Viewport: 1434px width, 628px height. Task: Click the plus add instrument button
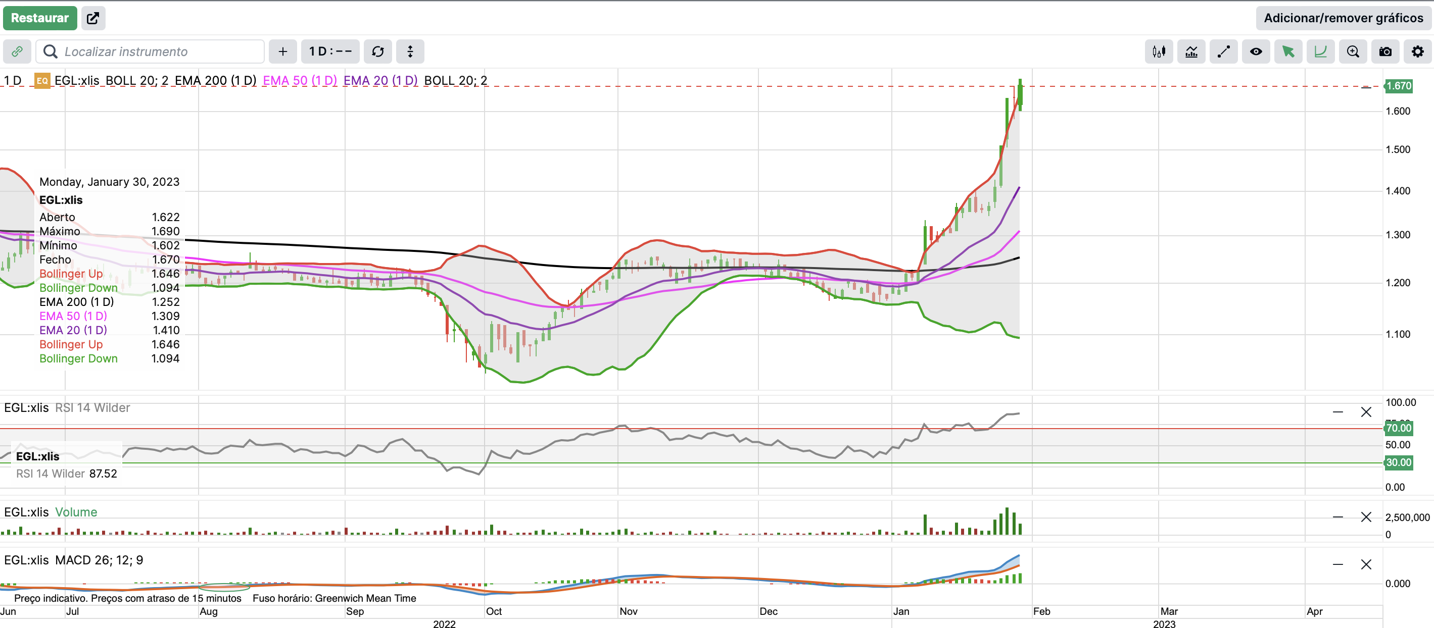pyautogui.click(x=283, y=51)
